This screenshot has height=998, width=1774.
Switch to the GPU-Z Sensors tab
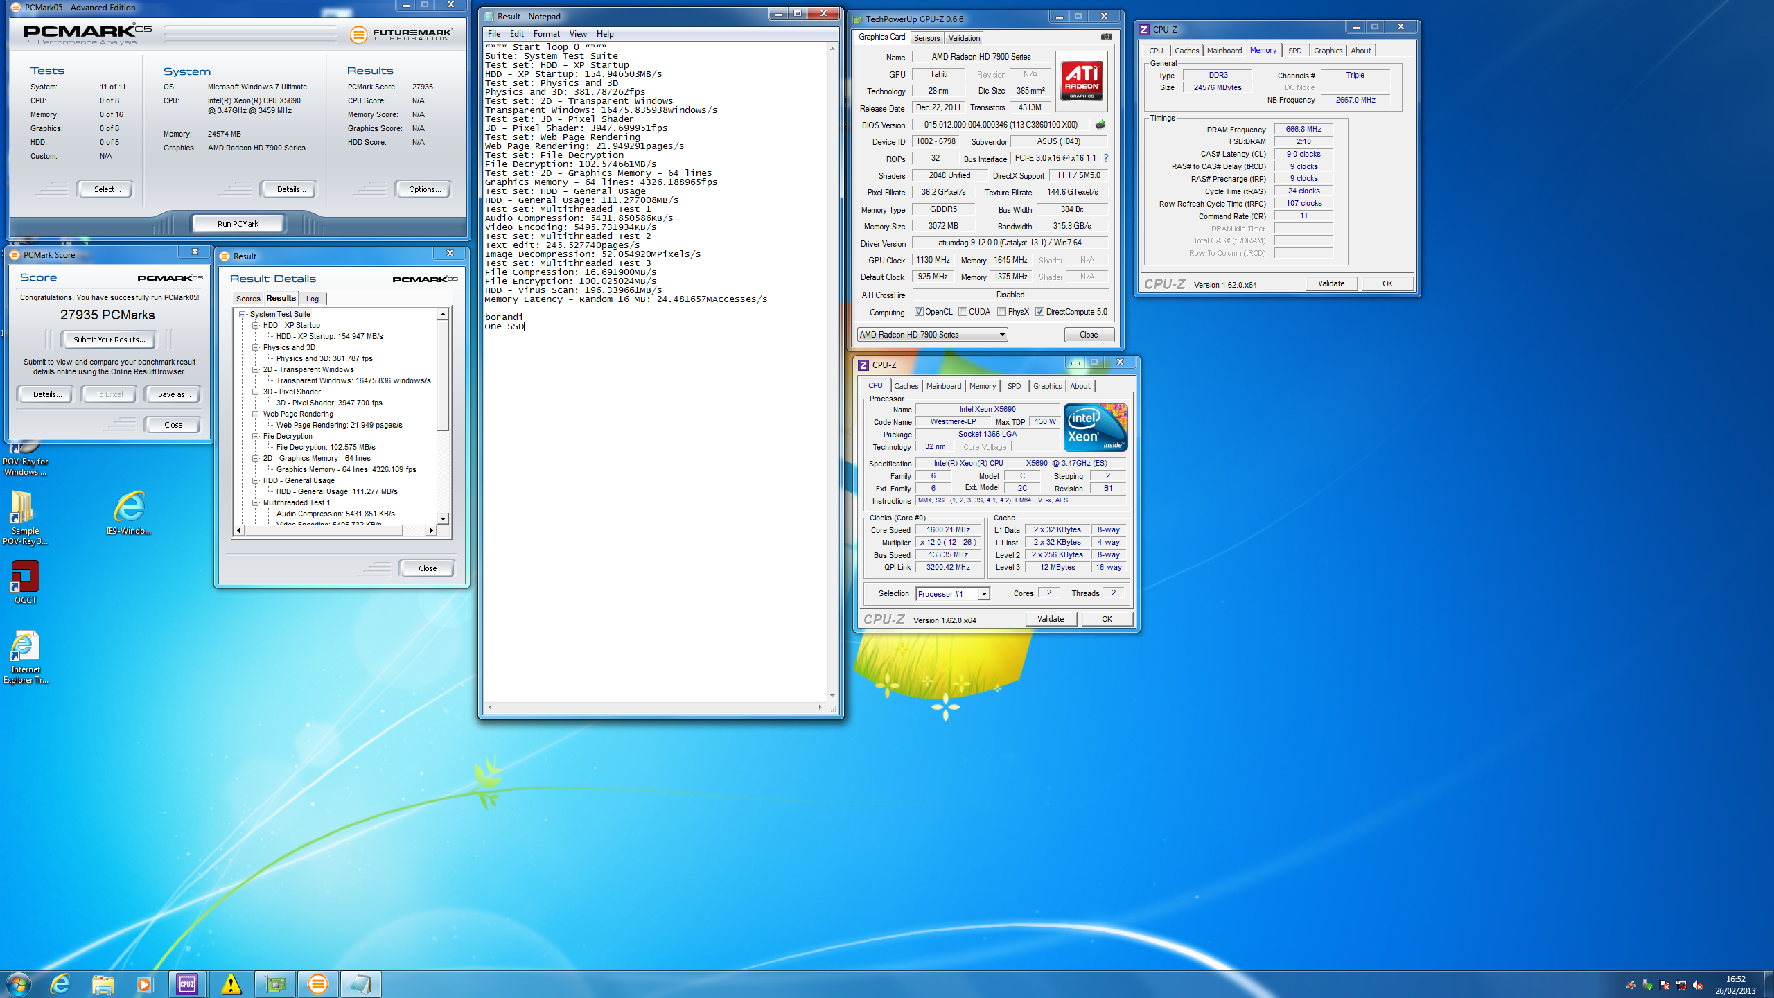point(926,38)
